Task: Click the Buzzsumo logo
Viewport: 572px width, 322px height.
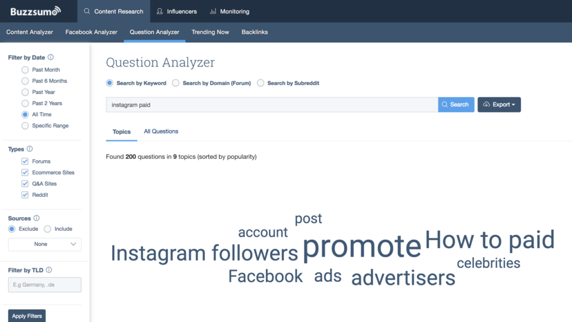Action: 35,11
